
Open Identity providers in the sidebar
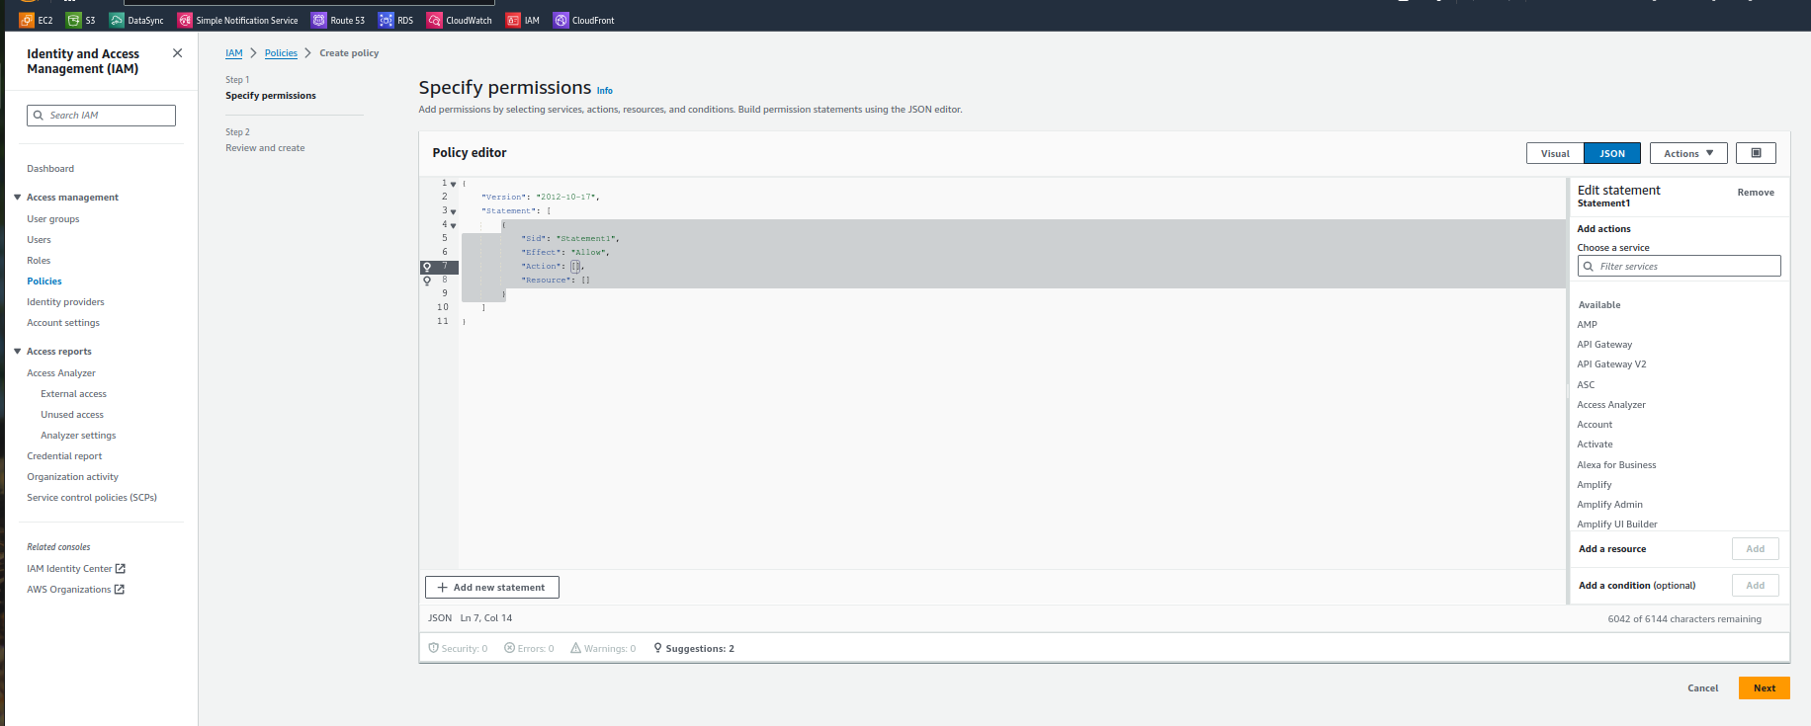(65, 302)
